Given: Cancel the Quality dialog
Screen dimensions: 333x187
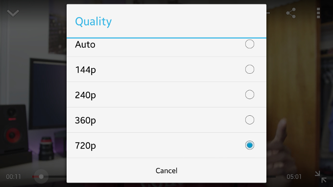Looking at the screenshot, I should coord(166,170).
